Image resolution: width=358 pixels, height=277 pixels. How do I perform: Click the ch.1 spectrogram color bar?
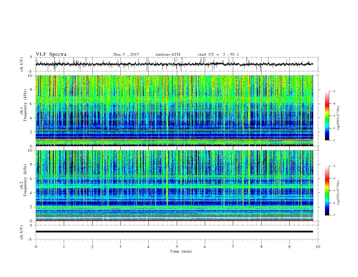point(327,116)
